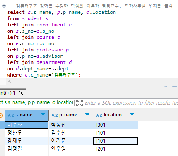Select the location column header
Viewport: 178px width, 156px height.
pyautogui.click(x=115, y=115)
